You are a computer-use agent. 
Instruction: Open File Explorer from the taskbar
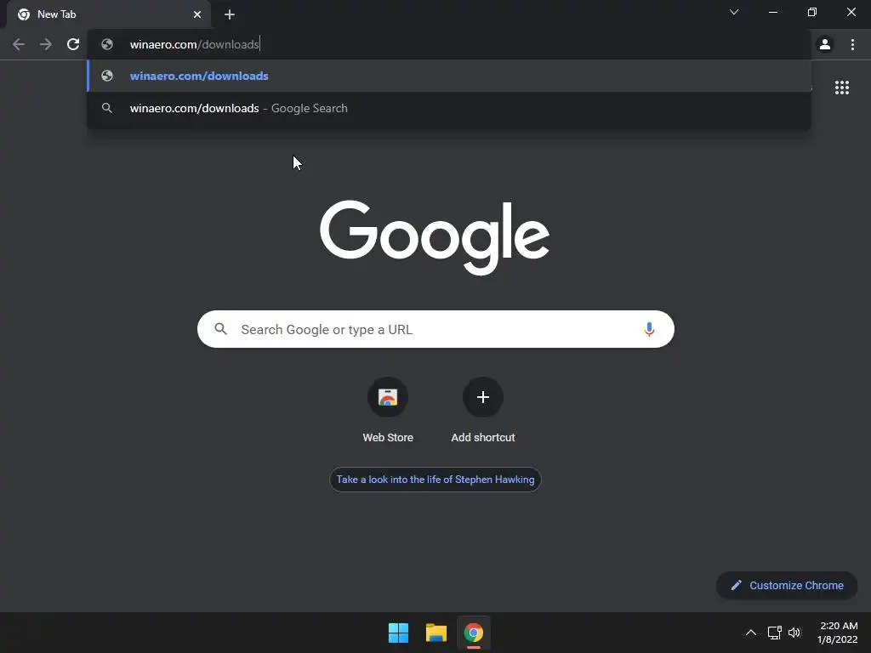tap(436, 633)
